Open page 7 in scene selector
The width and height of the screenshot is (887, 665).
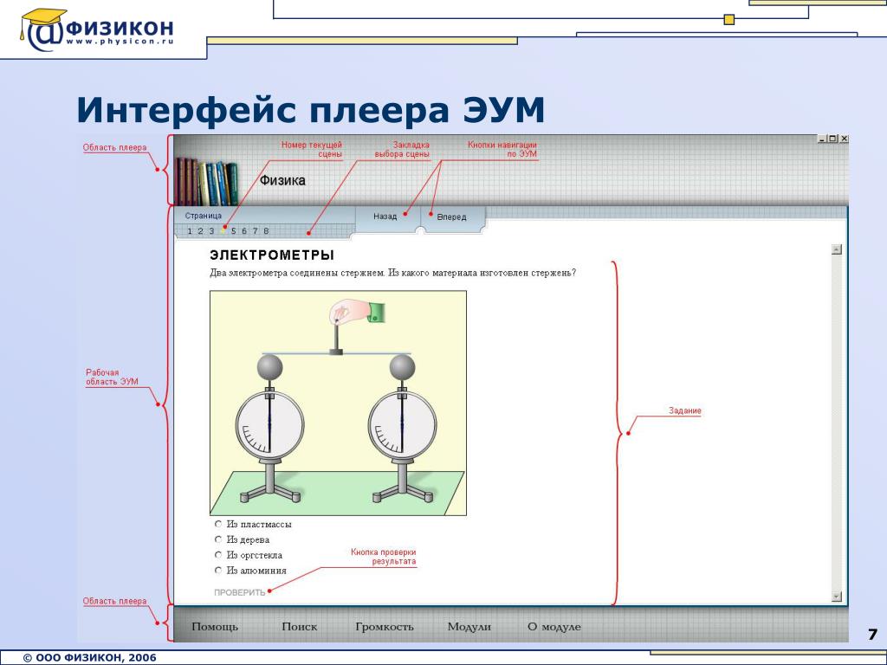[x=256, y=230]
